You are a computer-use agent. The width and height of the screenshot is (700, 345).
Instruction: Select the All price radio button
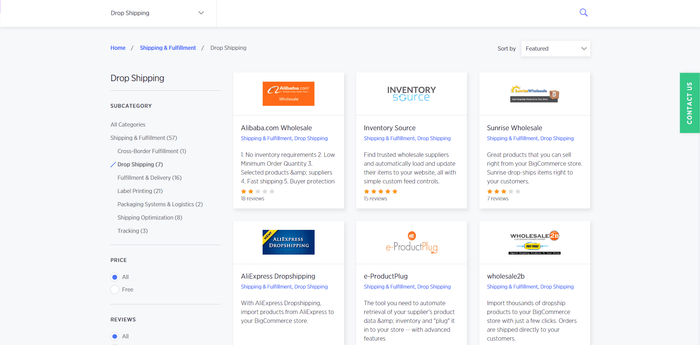click(115, 277)
